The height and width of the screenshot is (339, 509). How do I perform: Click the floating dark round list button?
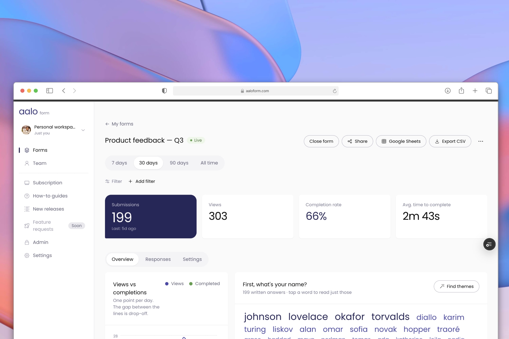pos(489,244)
